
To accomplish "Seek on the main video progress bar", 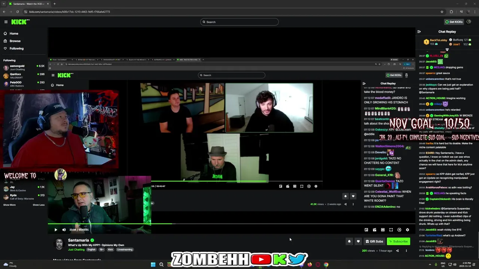I will (232, 224).
